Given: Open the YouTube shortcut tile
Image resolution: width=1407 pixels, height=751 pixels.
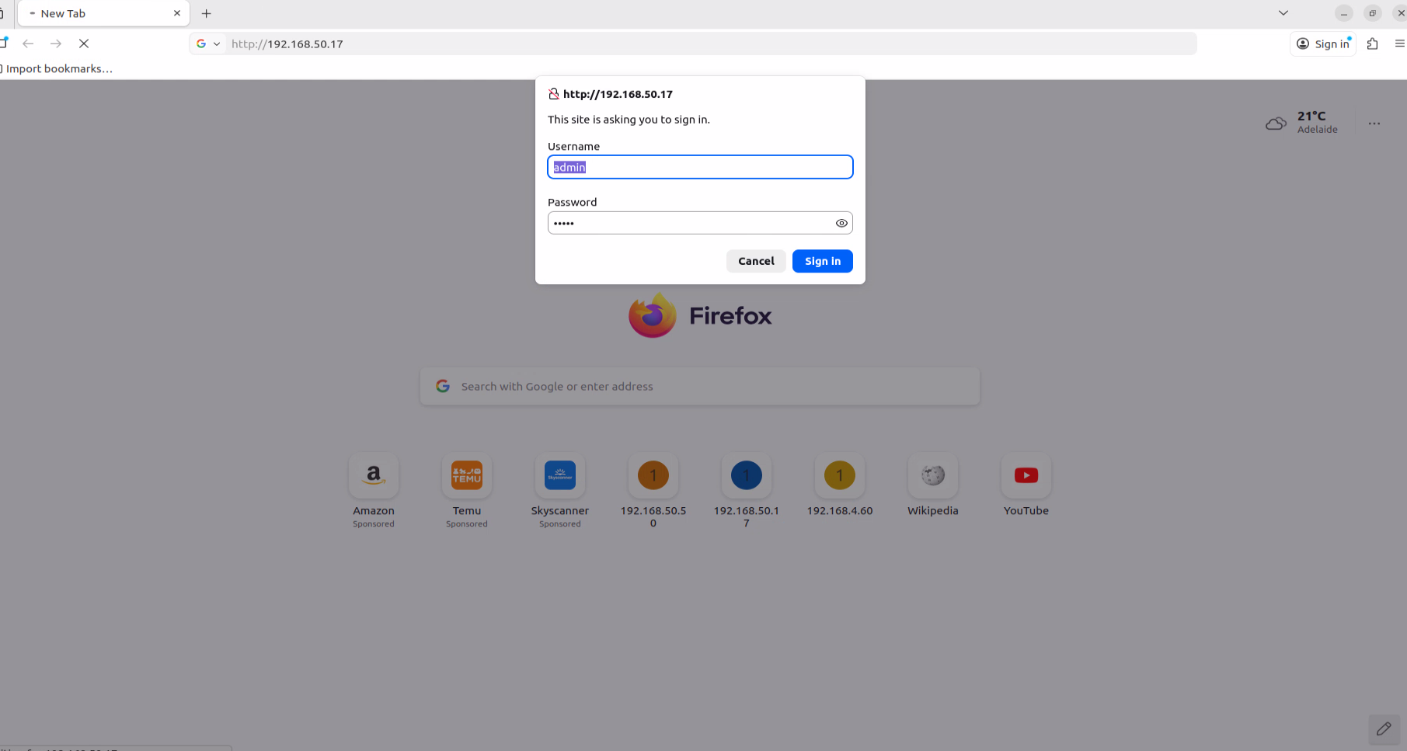Looking at the screenshot, I should [1026, 476].
